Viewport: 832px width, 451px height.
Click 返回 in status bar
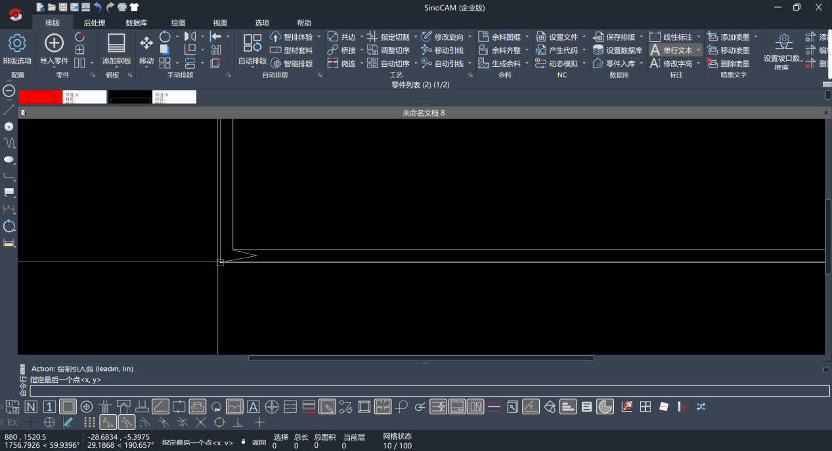[x=259, y=442]
